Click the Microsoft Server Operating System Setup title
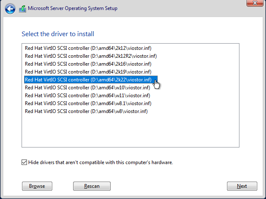Viewport: 266px width, 199px height. click(73, 8)
